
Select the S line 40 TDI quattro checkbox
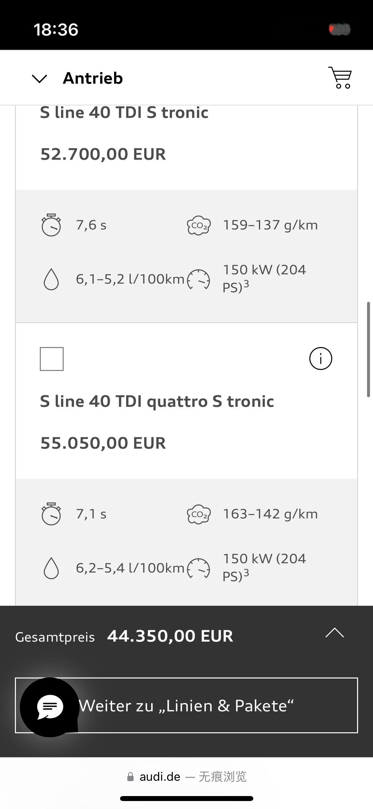tap(52, 359)
